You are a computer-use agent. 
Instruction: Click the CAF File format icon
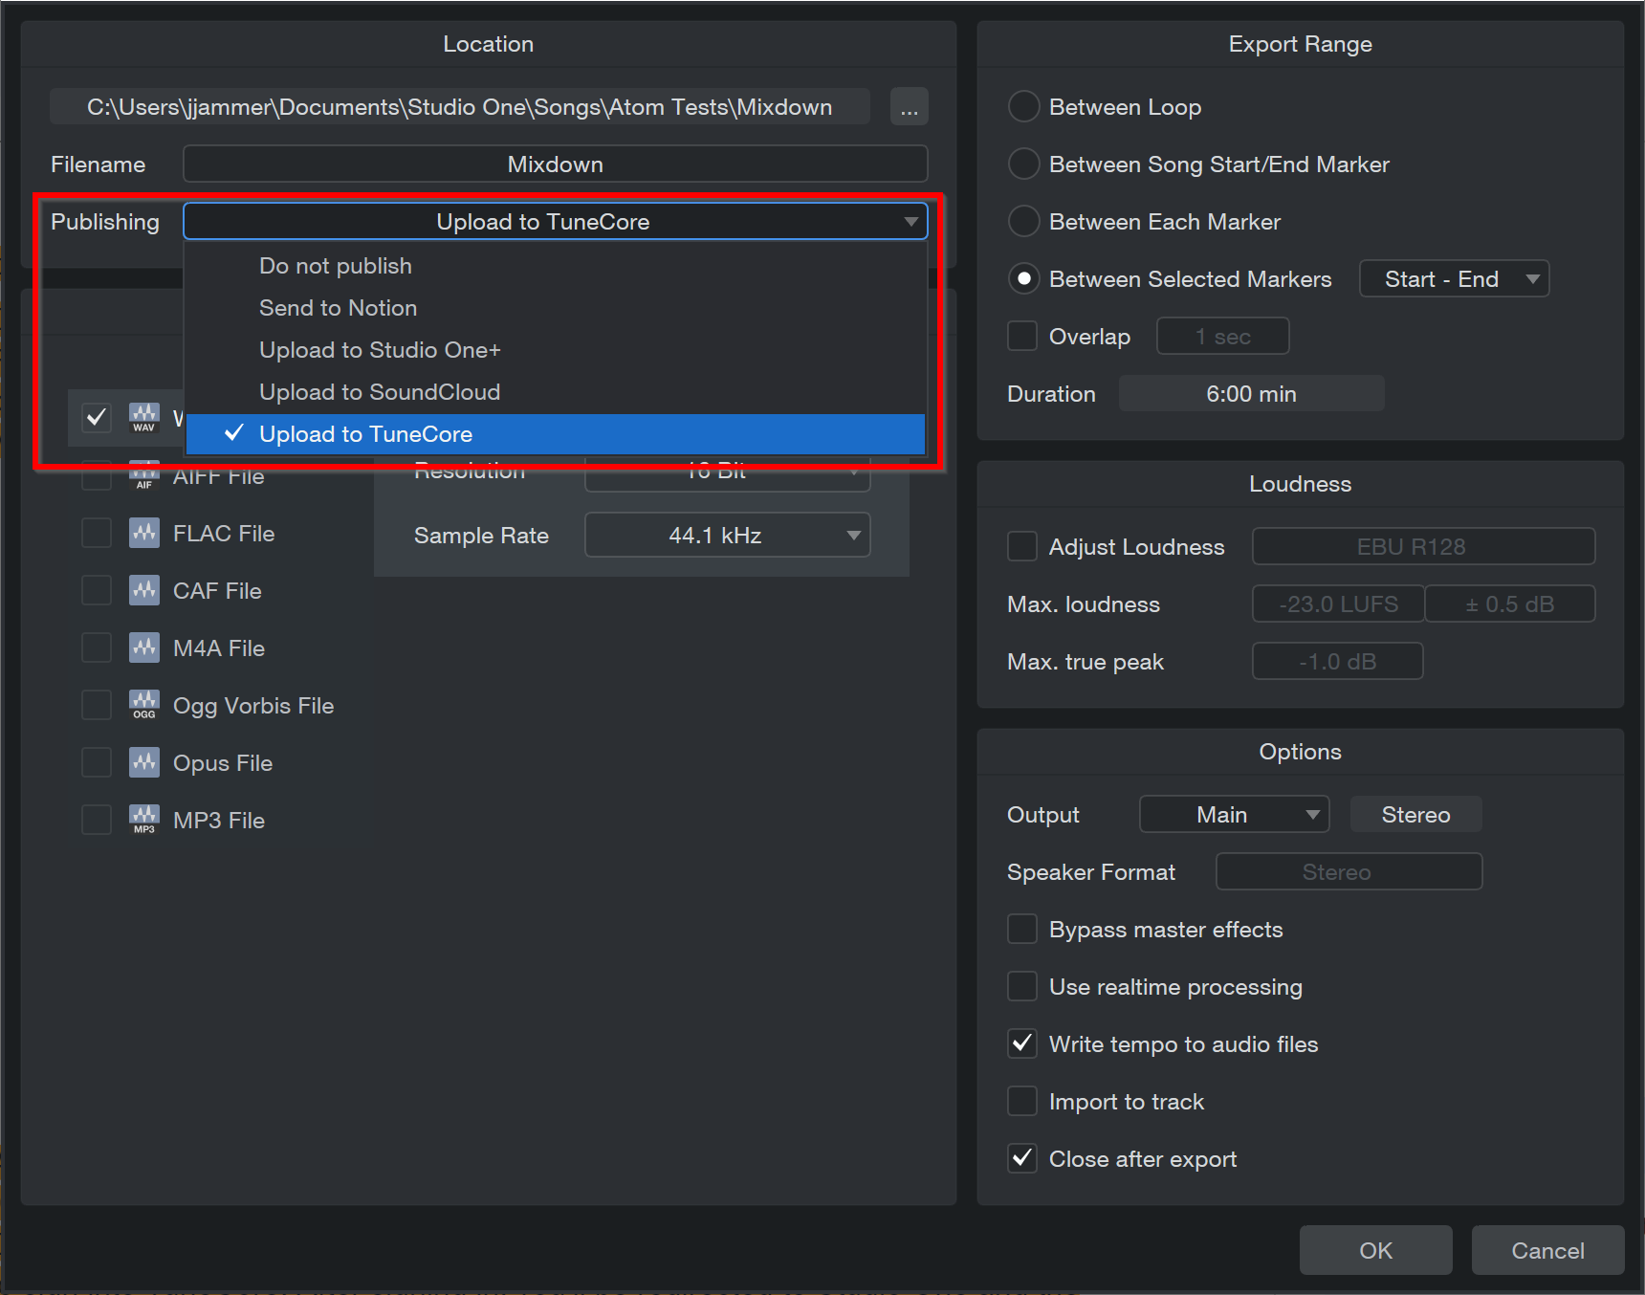click(144, 590)
